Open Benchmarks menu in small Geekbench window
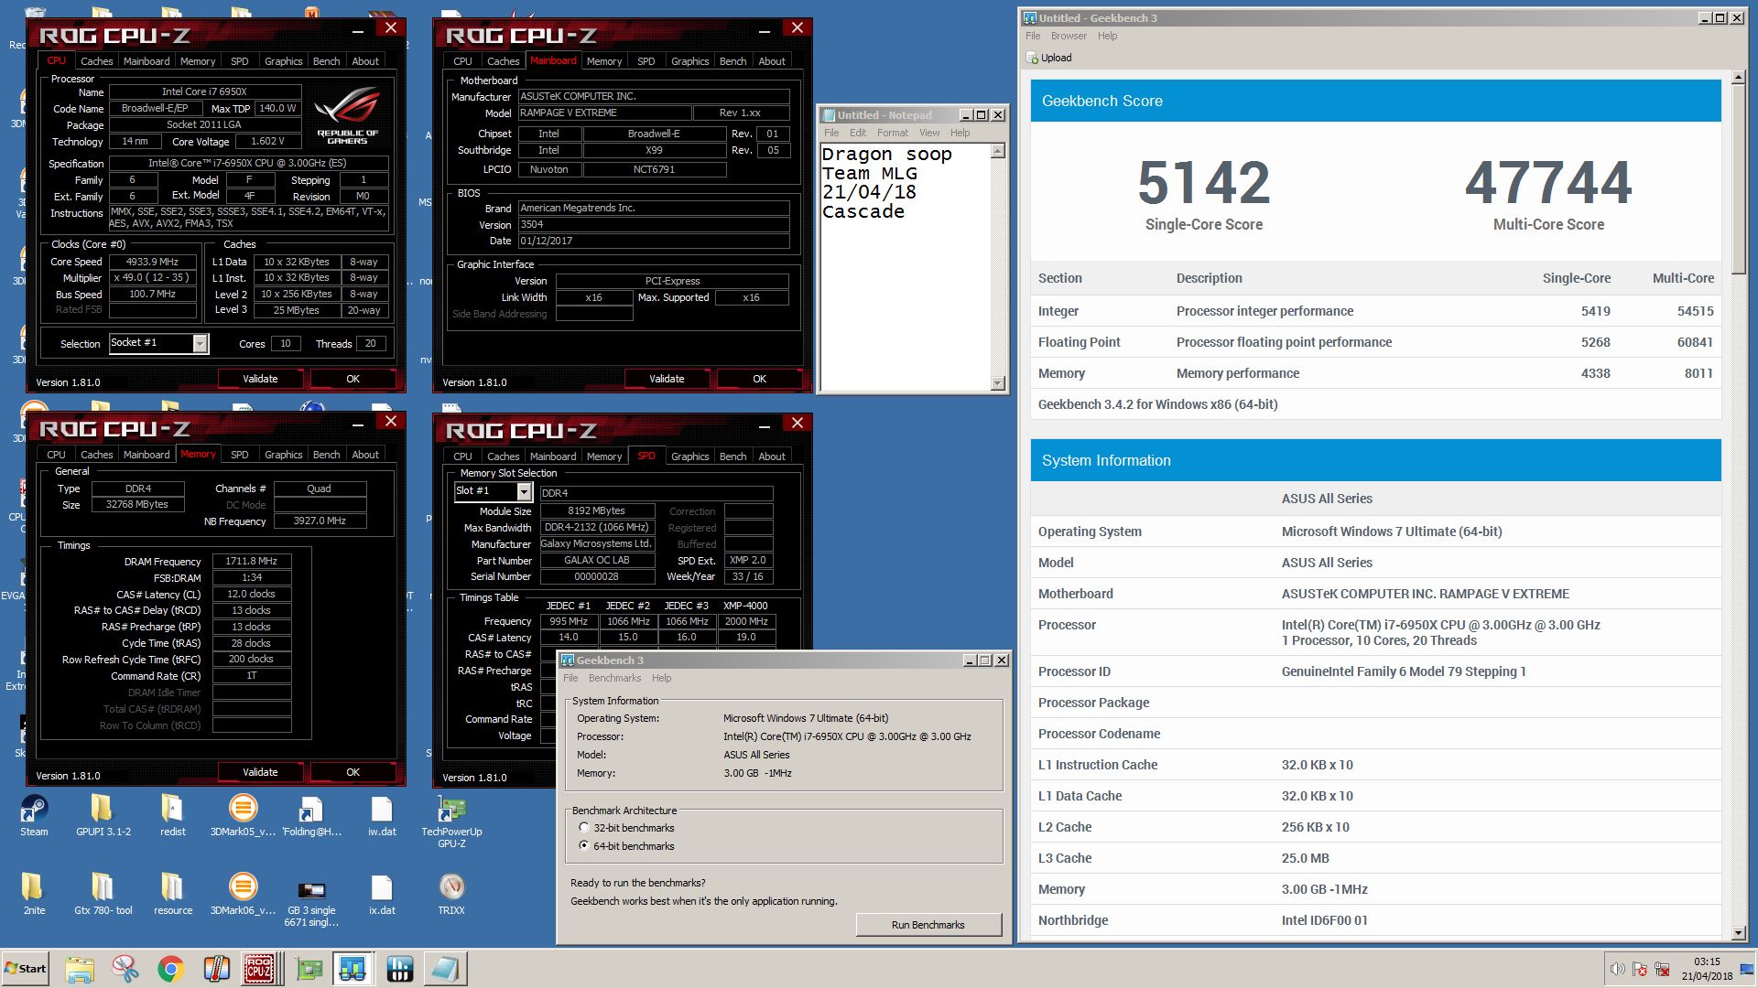Viewport: 1758px width, 988px height. [x=614, y=678]
